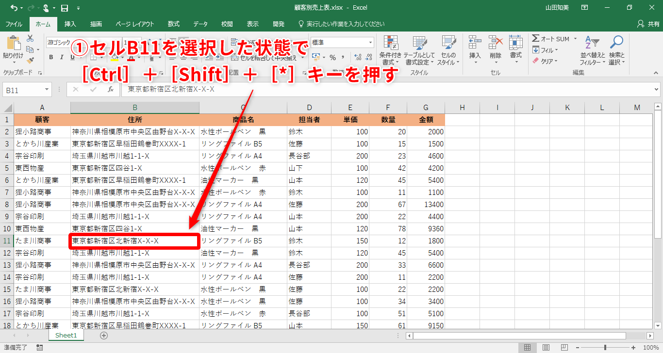Click the Redo arrow in title bar

click(32, 8)
